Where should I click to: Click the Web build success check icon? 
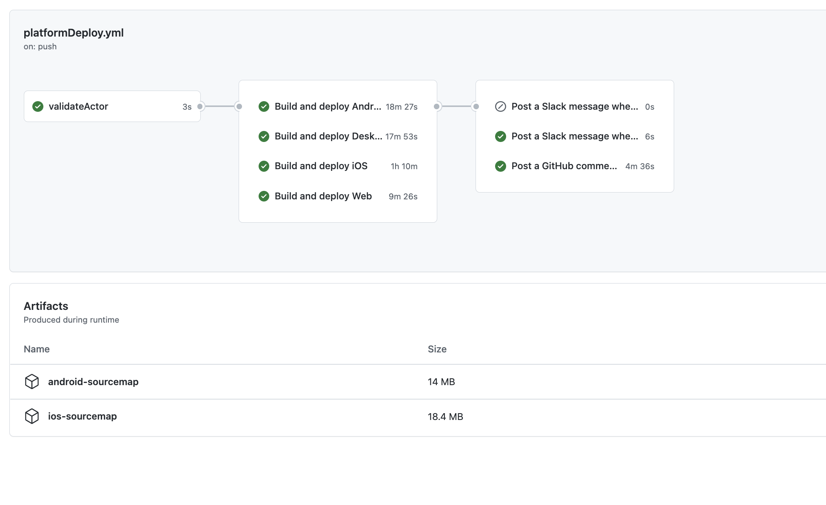coord(264,196)
